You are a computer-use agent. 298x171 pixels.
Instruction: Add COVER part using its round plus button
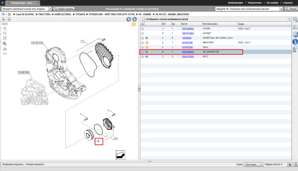pyautogui.click(x=142, y=28)
